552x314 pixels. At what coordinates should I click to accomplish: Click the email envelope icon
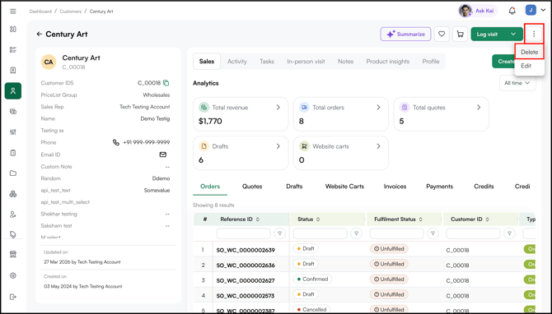162,155
